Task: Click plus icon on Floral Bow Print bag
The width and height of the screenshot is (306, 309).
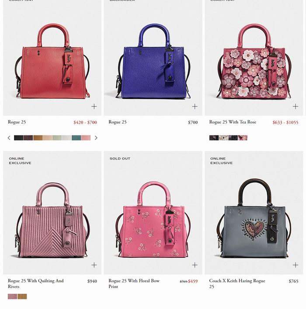Action: point(195,265)
